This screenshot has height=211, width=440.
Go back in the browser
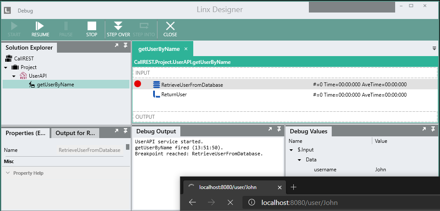192,202
